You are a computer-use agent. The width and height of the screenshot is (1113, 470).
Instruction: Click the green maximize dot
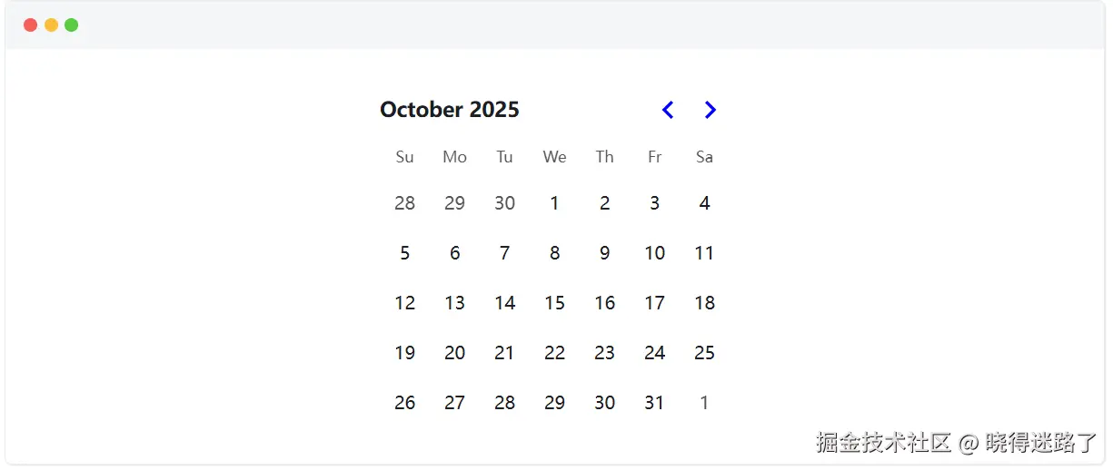[71, 24]
